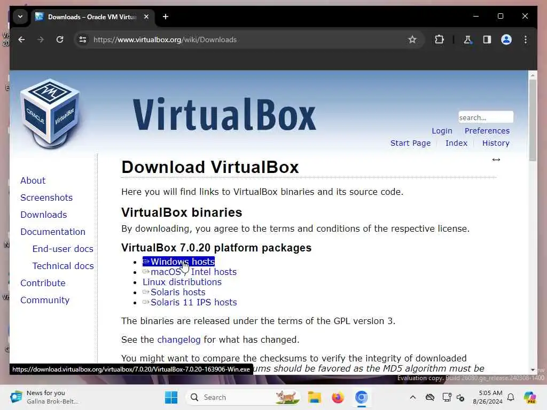The height and width of the screenshot is (410, 547).
Task: Open End-user docs sidebar link
Action: point(63,249)
